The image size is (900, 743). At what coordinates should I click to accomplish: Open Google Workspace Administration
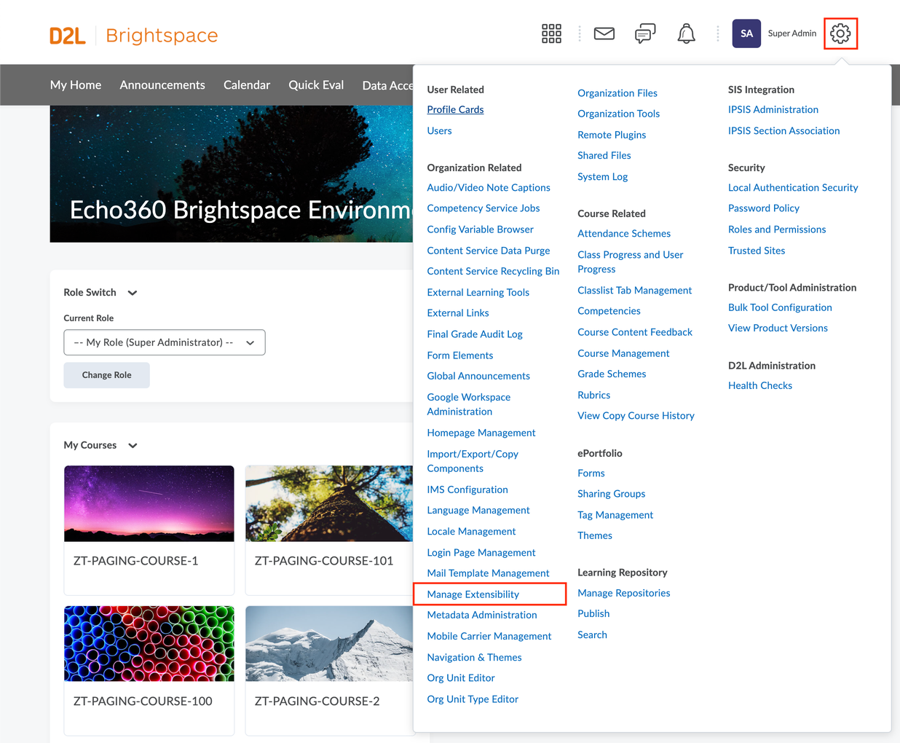point(469,404)
